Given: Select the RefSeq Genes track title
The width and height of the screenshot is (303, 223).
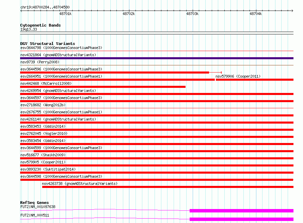Looking at the screenshot, I should [x=34, y=203].
